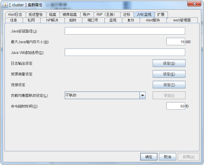Click the 最大Java堆内存大小(M) label
Viewport: 204px width, 165px height.
[30, 42]
